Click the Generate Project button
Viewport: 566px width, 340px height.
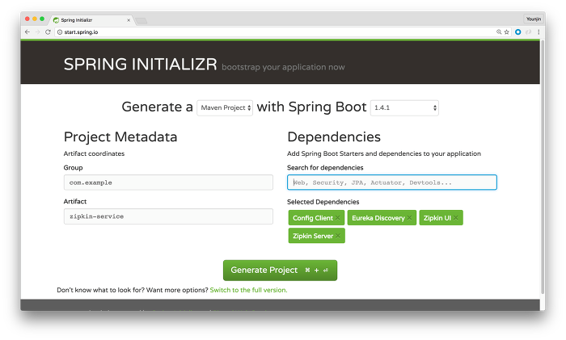click(280, 270)
